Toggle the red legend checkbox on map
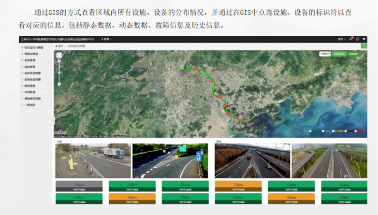The height and width of the screenshot is (215, 378). [357, 131]
